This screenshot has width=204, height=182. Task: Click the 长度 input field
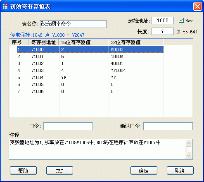(x=163, y=31)
